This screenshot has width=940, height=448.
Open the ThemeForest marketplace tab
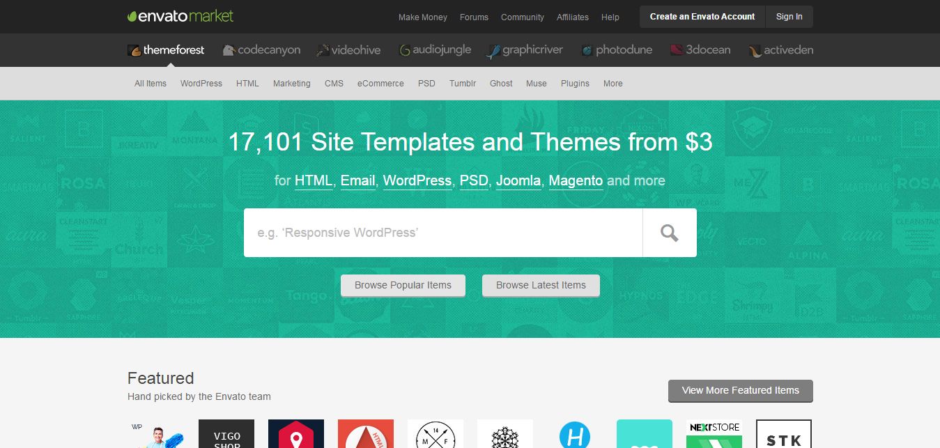coord(166,50)
